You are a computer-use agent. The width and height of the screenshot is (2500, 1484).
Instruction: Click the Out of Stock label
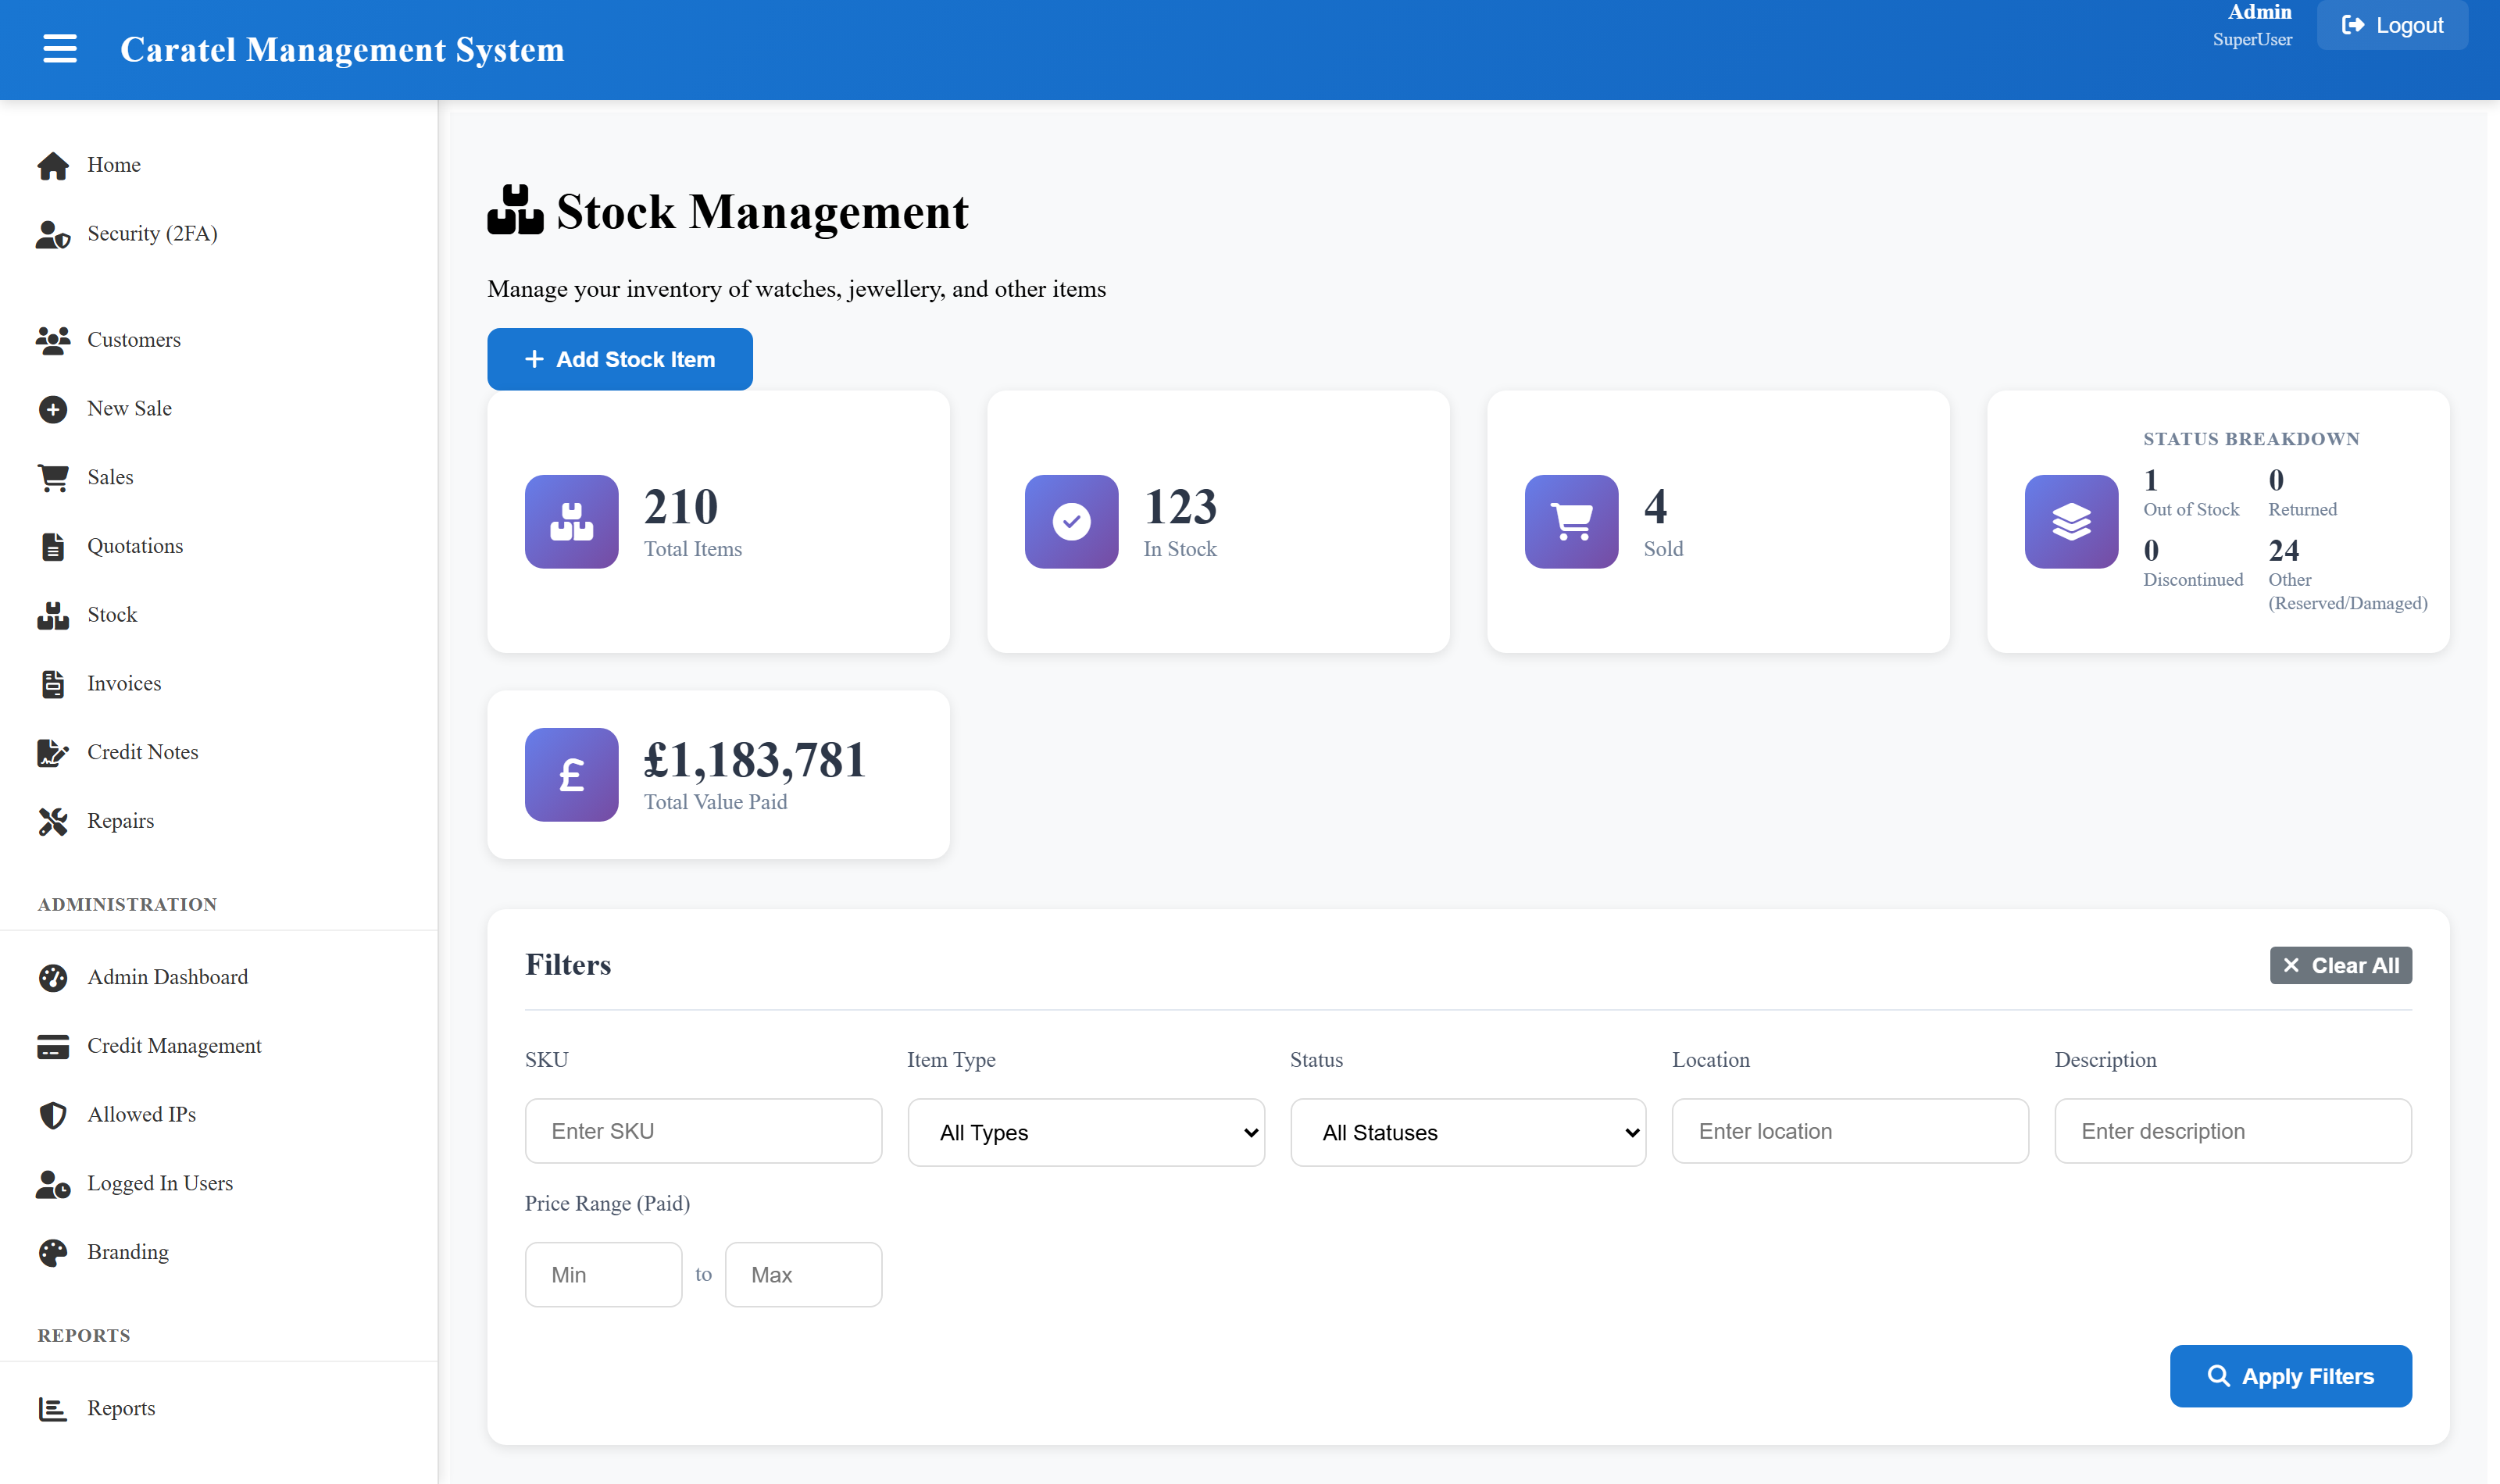(2191, 510)
